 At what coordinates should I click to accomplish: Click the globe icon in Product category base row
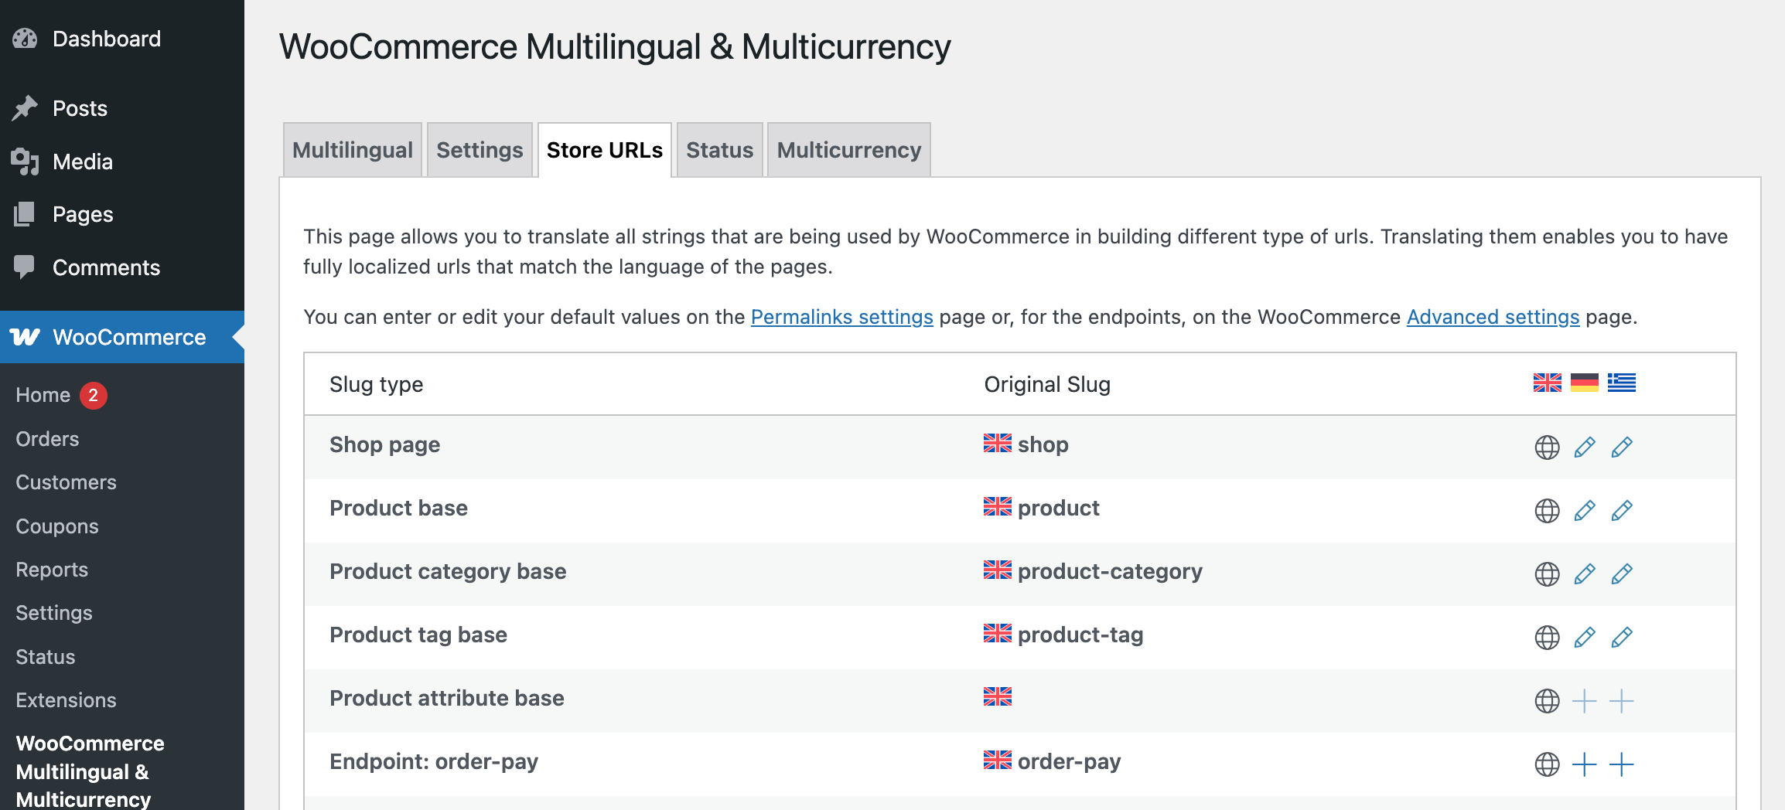click(x=1547, y=573)
